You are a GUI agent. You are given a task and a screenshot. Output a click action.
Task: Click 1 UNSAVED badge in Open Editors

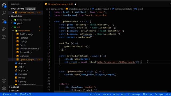pos(30,9)
